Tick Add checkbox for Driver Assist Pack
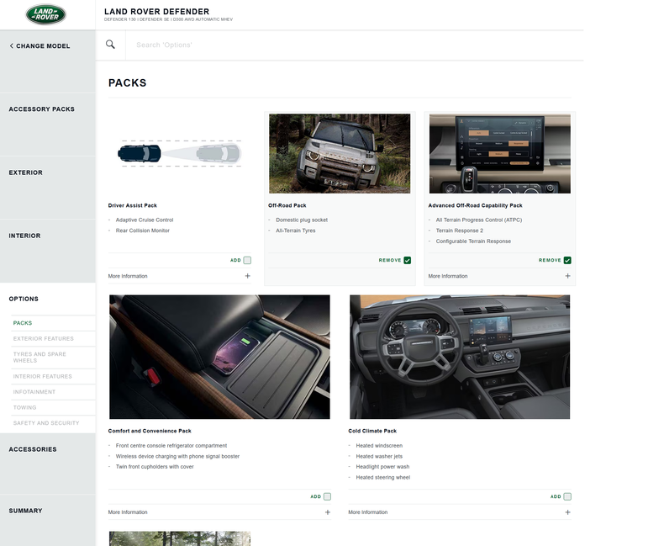This screenshot has width=664, height=546. pos(247,260)
